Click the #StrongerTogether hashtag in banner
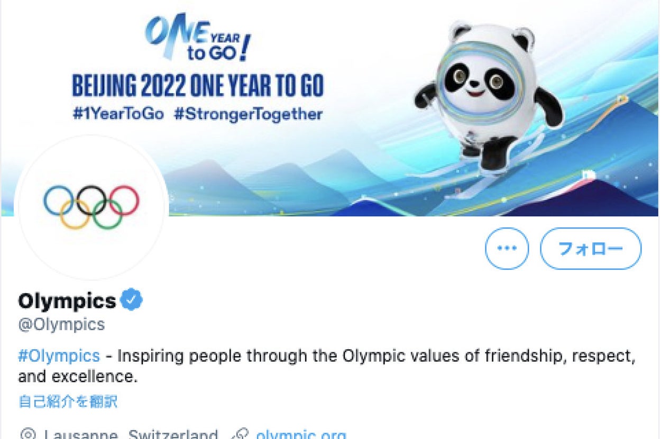The image size is (661, 439). click(247, 114)
